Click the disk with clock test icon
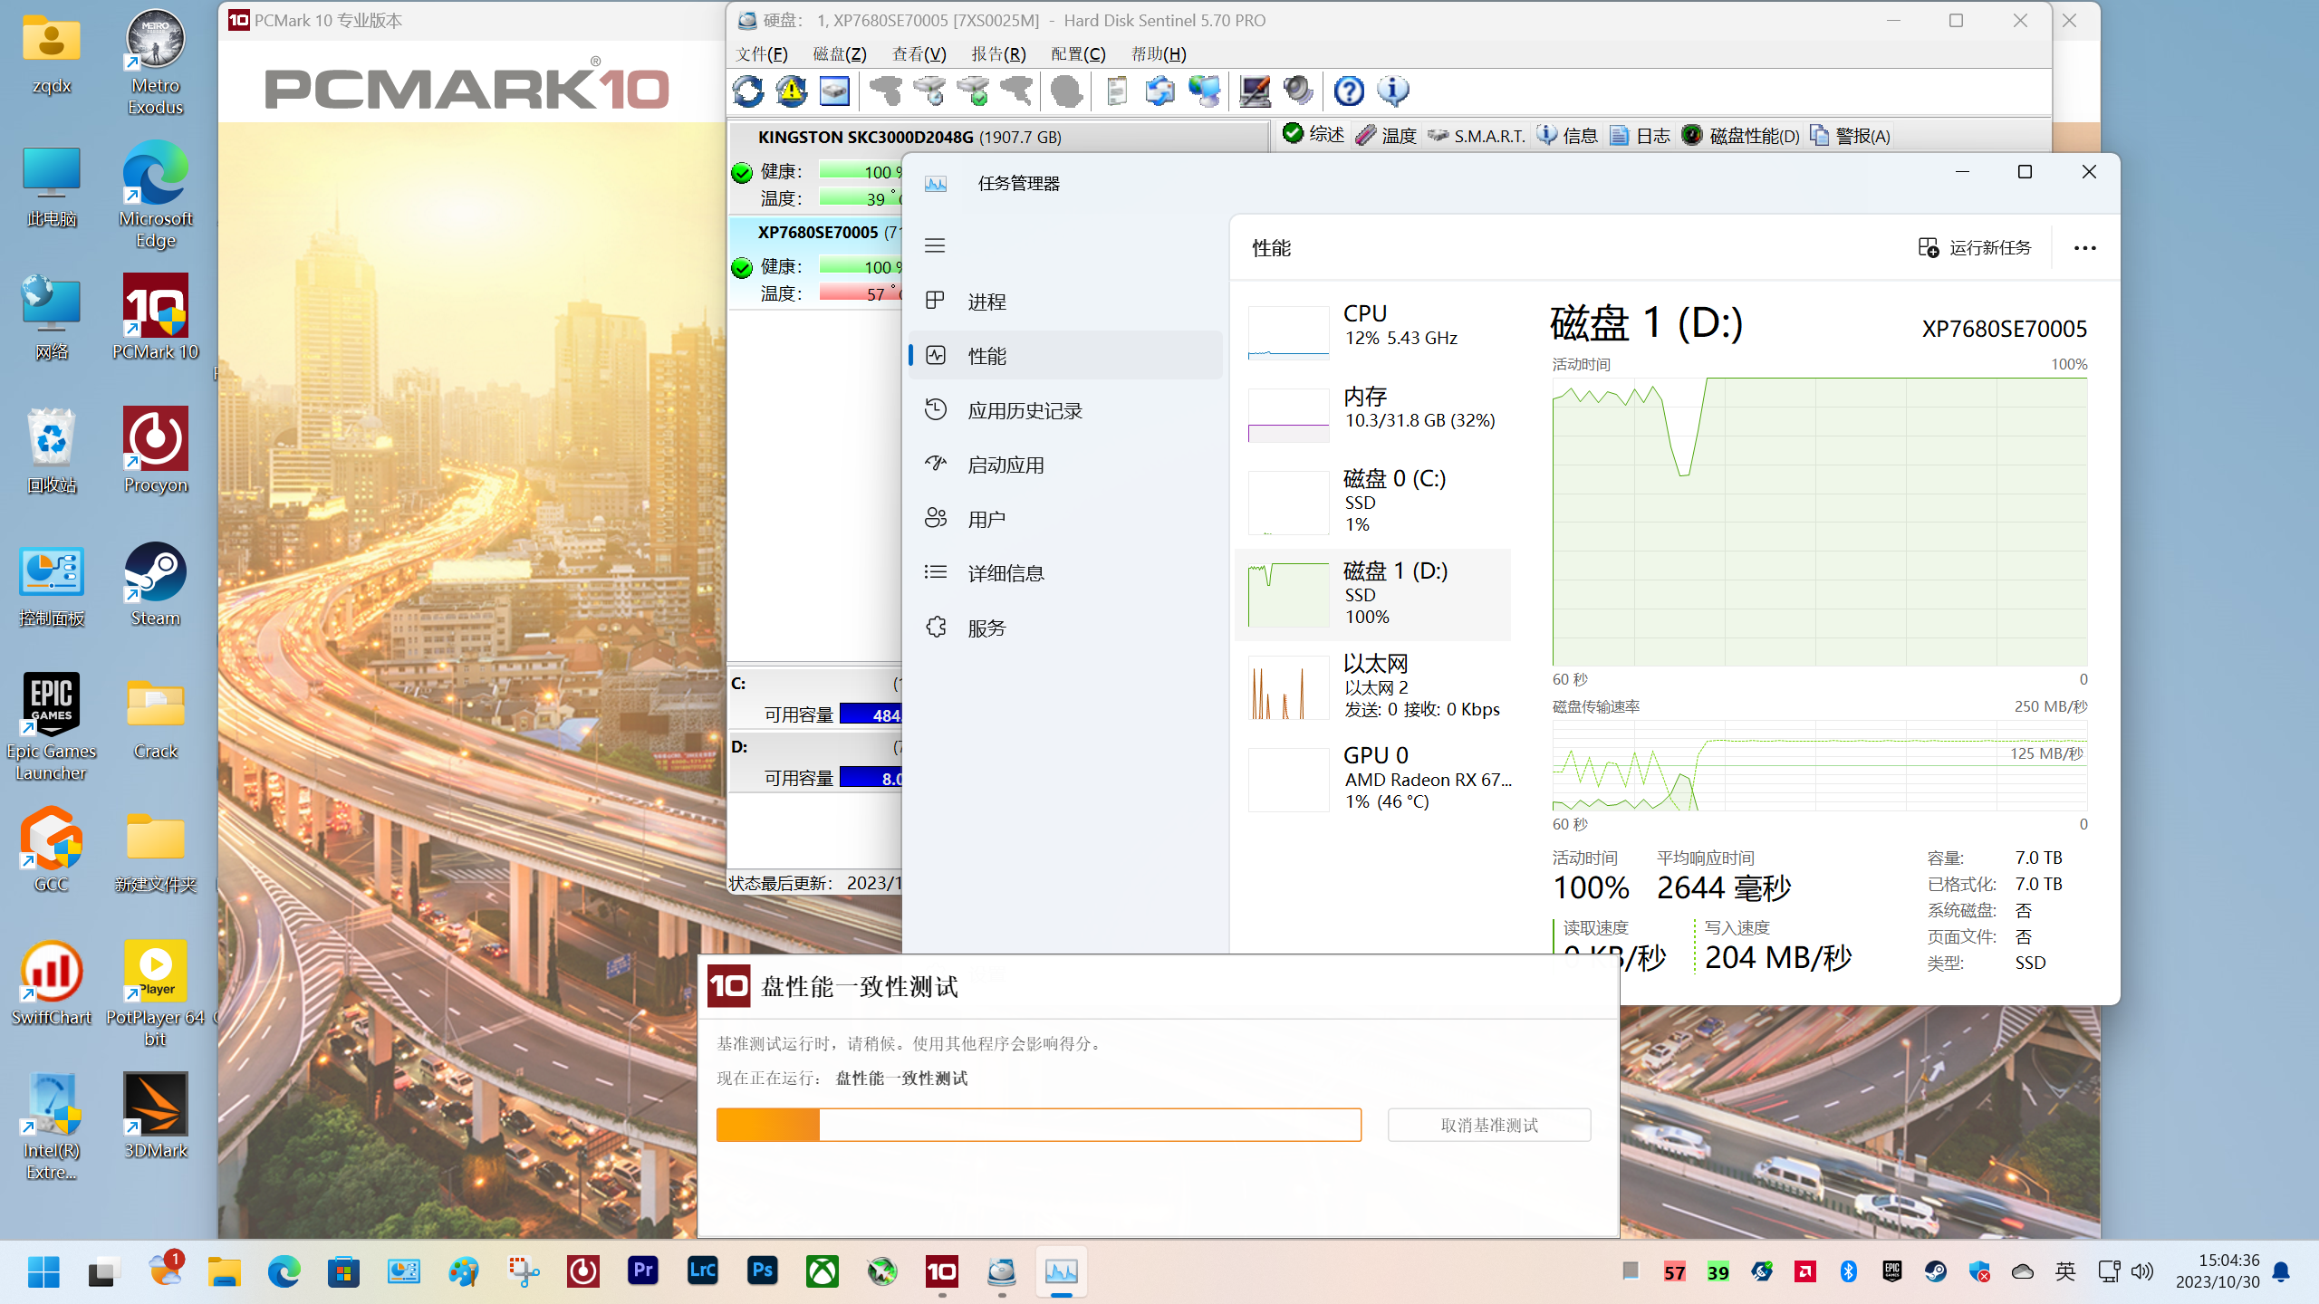This screenshot has width=2319, height=1304. pyautogui.click(x=929, y=91)
